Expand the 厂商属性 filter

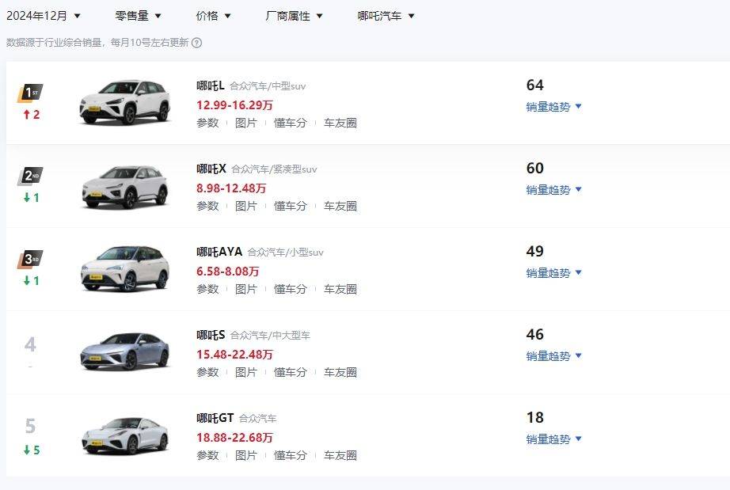click(x=294, y=16)
